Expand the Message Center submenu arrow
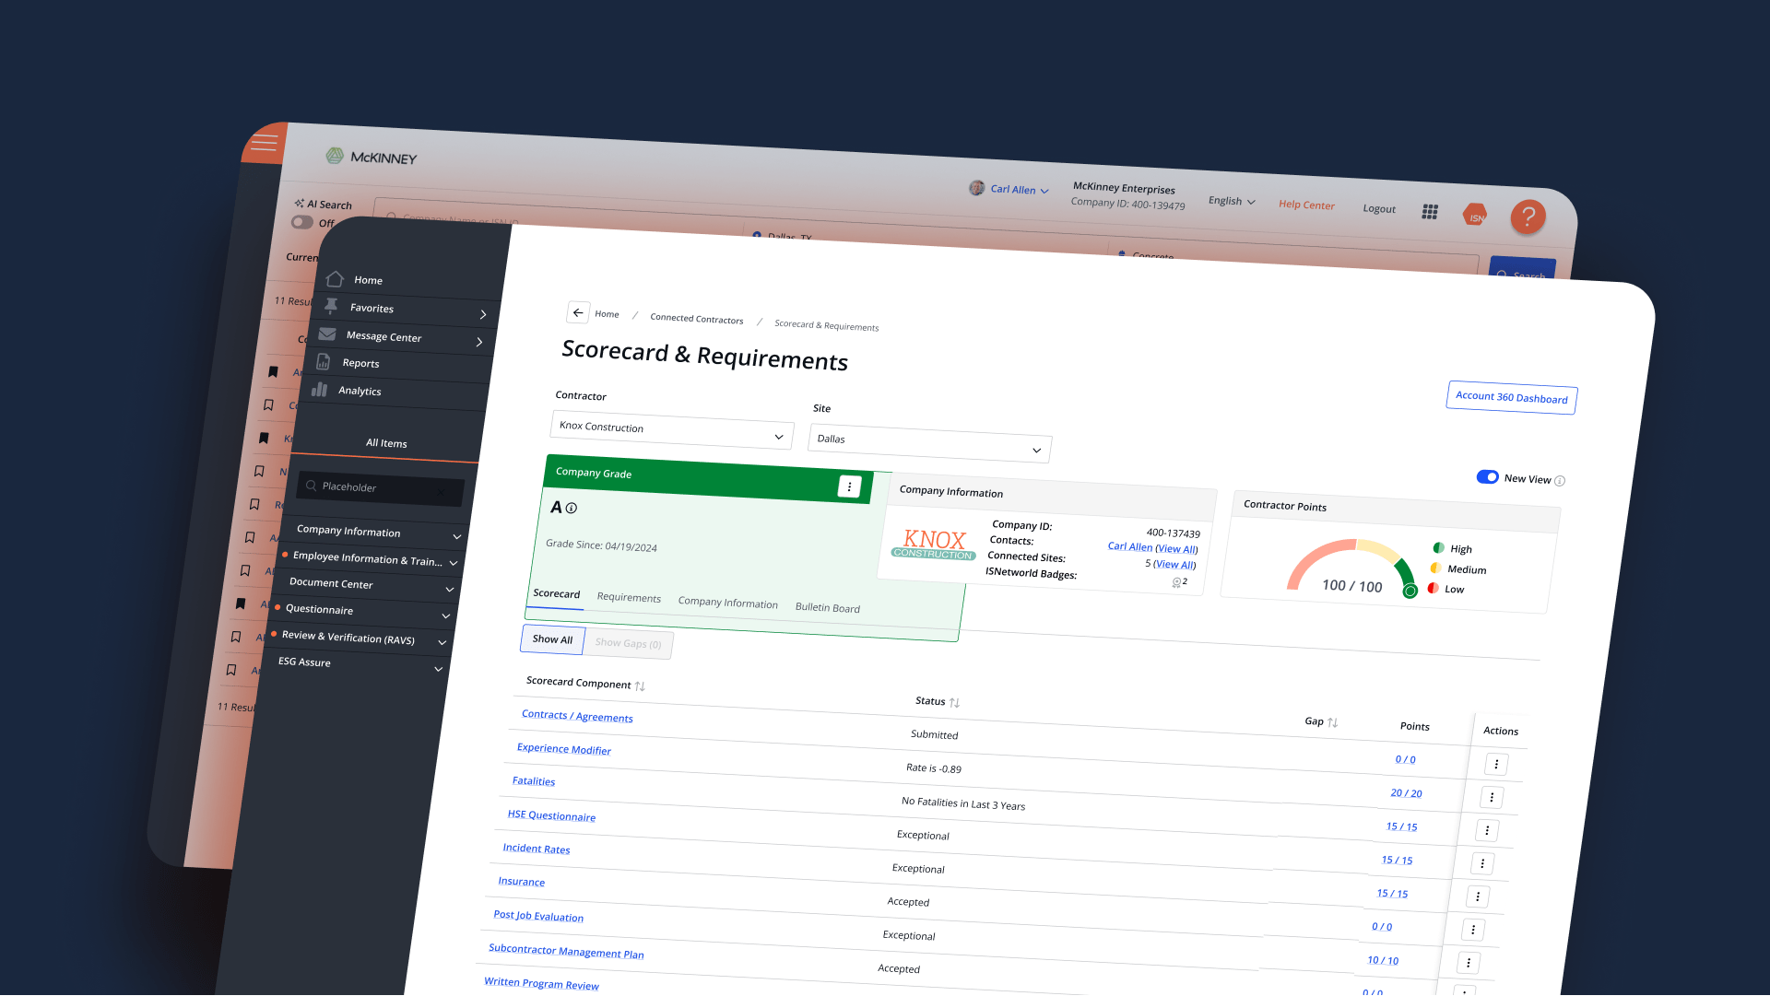This screenshot has width=1770, height=996. coord(479,343)
